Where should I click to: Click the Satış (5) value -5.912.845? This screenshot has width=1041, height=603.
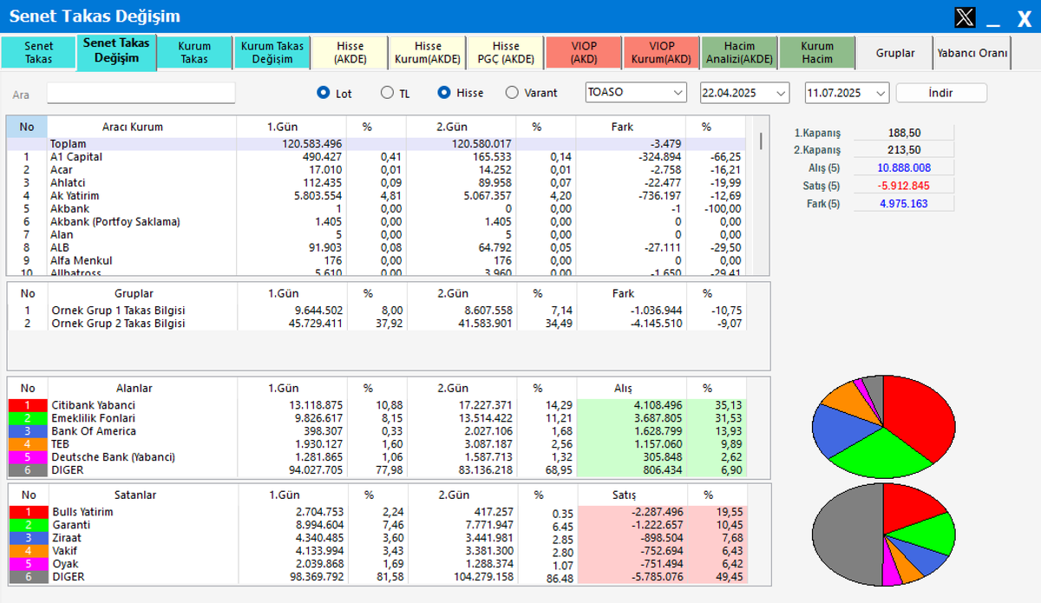click(903, 186)
